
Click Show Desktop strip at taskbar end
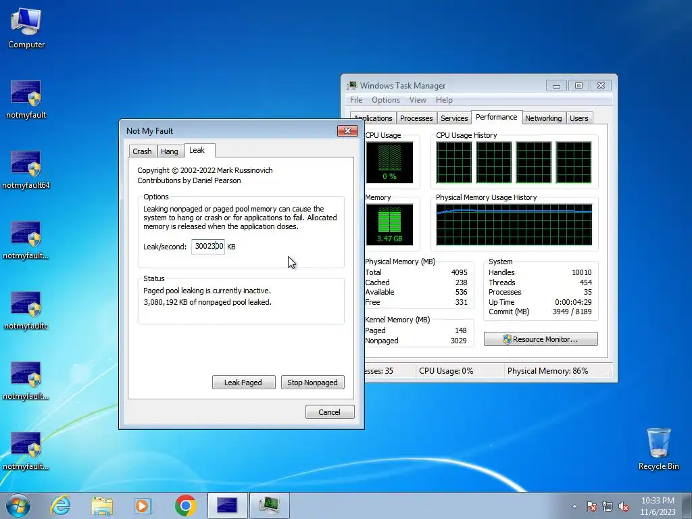coord(689,505)
